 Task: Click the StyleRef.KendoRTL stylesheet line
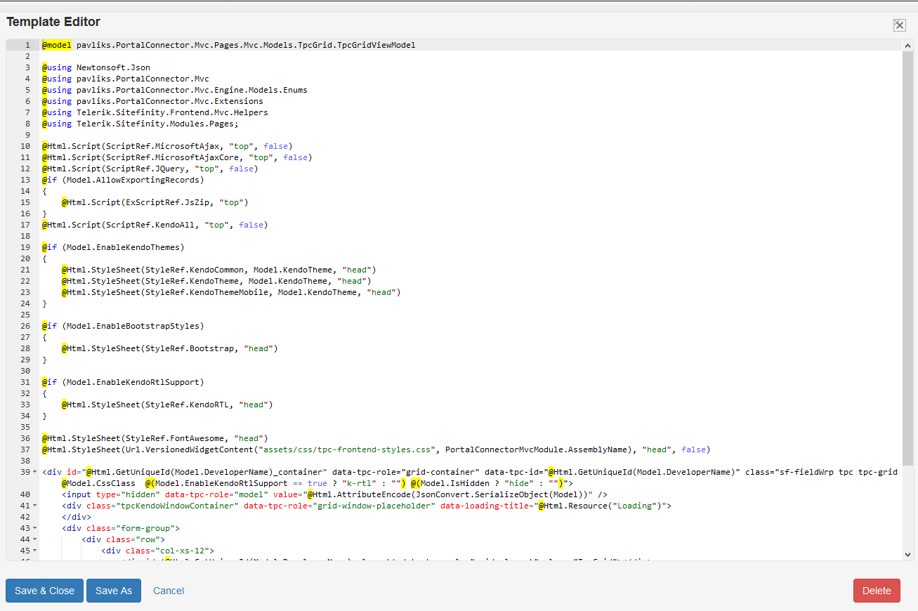[x=167, y=405]
